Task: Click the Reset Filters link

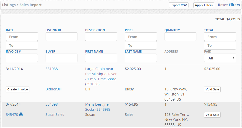Action: click(229, 5)
